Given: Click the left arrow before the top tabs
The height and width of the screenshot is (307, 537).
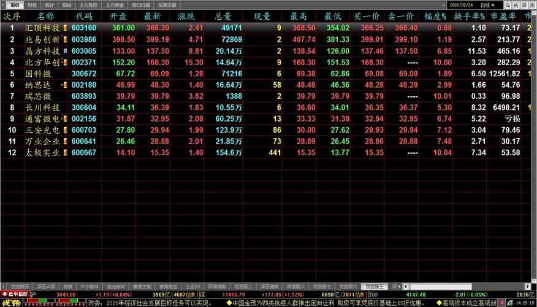Looking at the screenshot, I should [x=4, y=5].
